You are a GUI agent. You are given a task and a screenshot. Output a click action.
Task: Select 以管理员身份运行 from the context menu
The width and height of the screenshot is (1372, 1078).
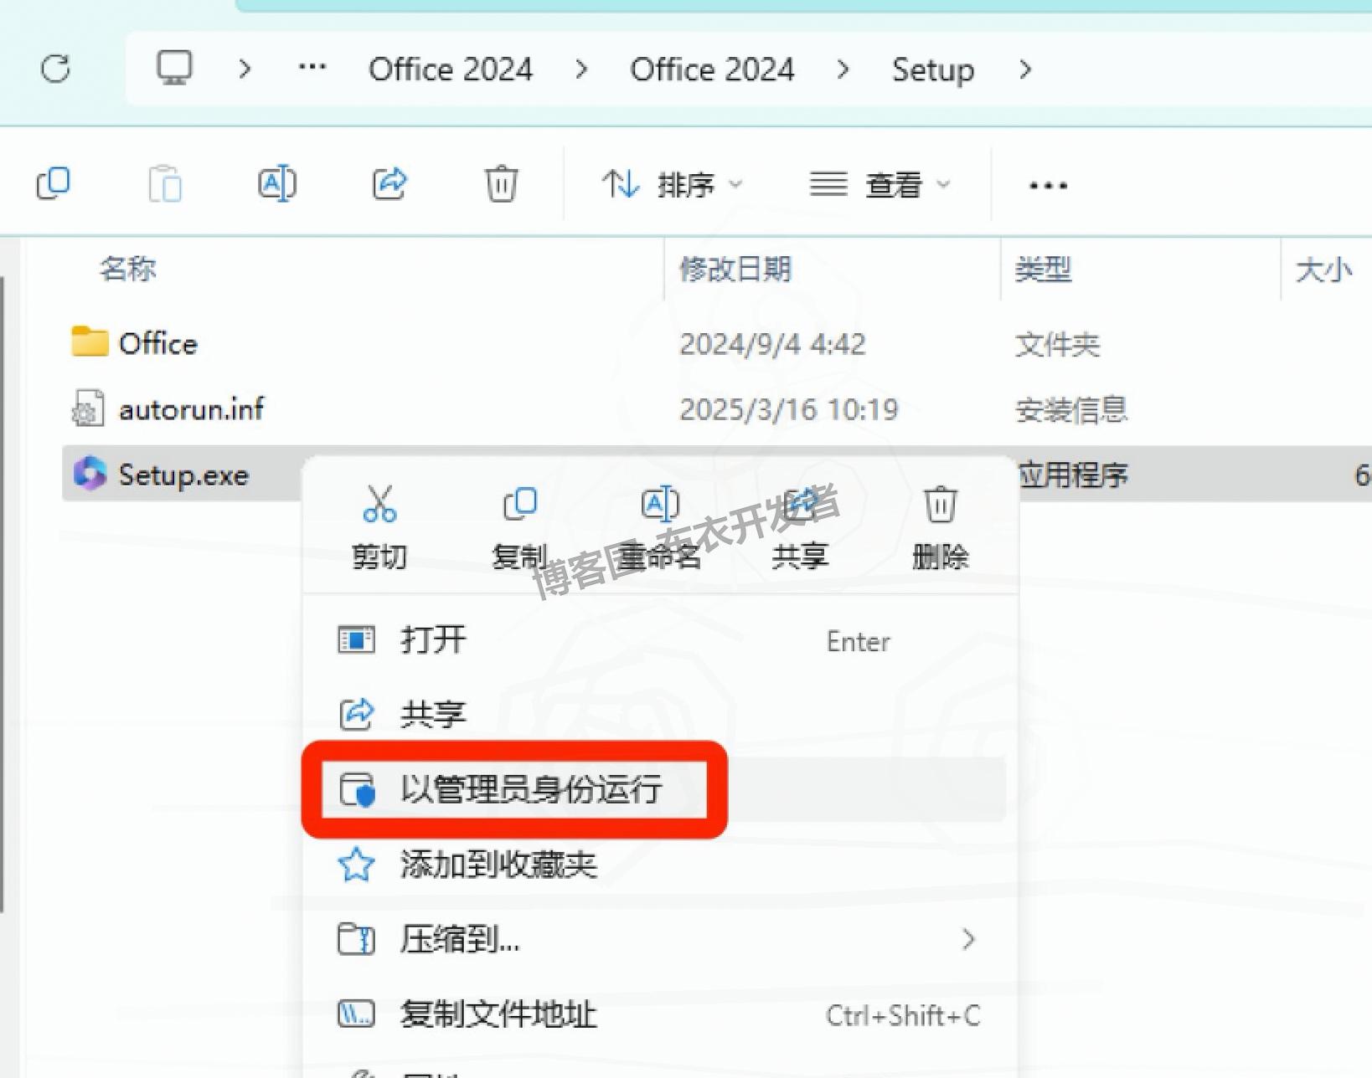pyautogui.click(x=531, y=790)
